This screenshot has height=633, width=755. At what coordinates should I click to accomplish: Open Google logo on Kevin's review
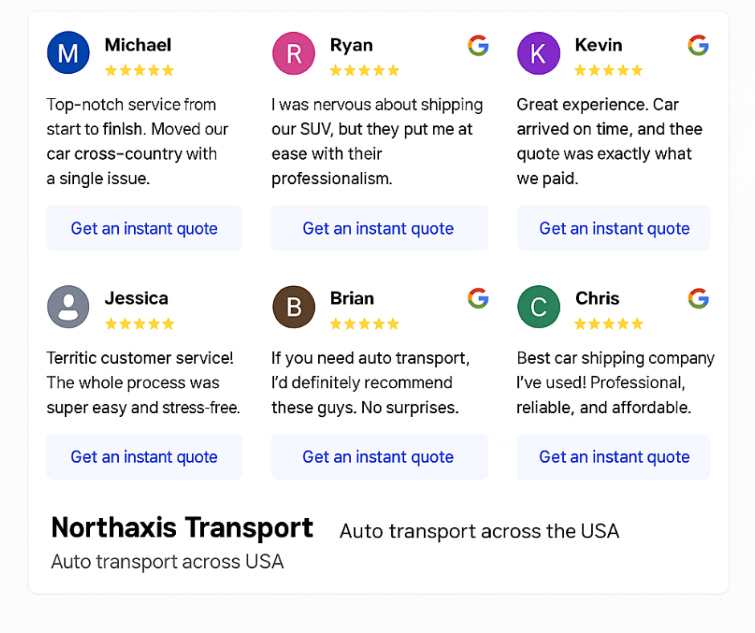pyautogui.click(x=698, y=45)
